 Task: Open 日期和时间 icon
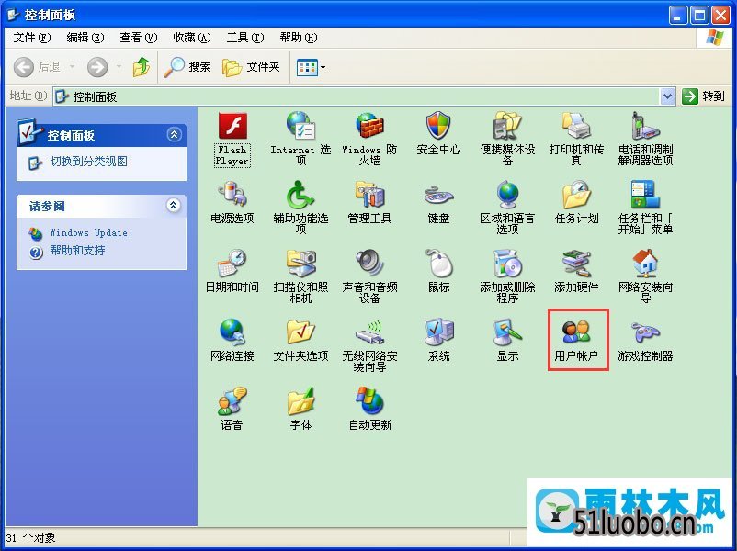[232, 272]
